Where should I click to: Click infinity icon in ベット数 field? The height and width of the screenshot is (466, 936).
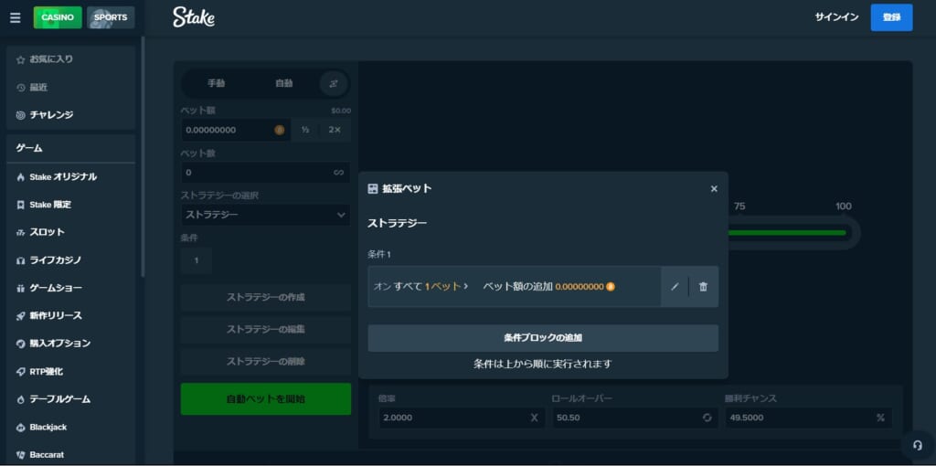338,173
